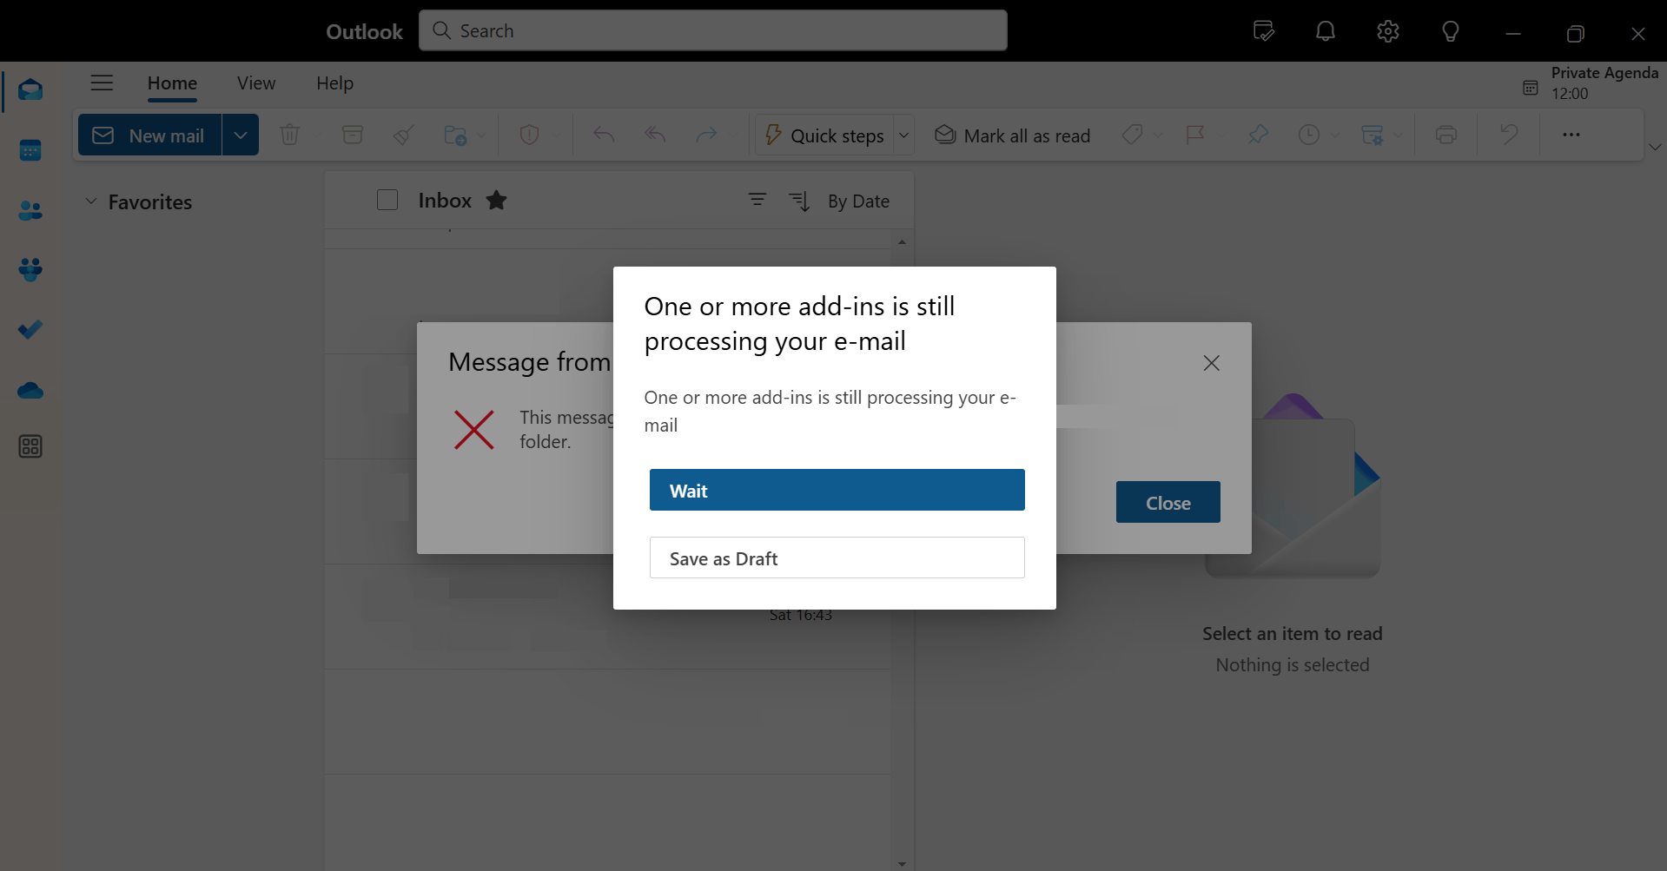Open the Categorize dropdown arrow
The image size is (1667, 871).
[1157, 135]
